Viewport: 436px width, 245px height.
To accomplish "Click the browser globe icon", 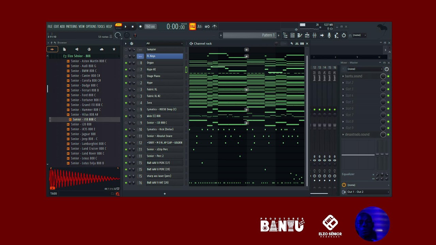I will 89,49.
